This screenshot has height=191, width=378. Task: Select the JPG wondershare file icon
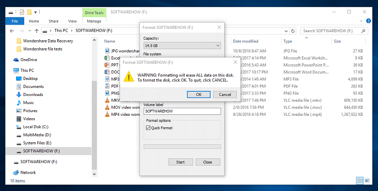pos(107,51)
